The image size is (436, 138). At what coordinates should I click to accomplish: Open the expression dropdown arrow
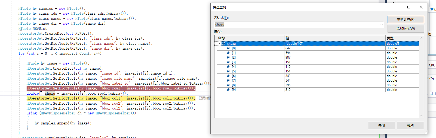pos(381,25)
